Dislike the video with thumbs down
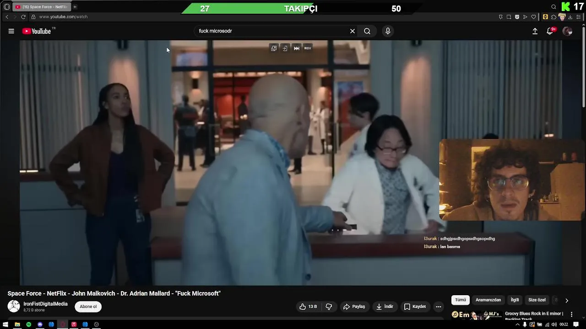 tap(329, 307)
